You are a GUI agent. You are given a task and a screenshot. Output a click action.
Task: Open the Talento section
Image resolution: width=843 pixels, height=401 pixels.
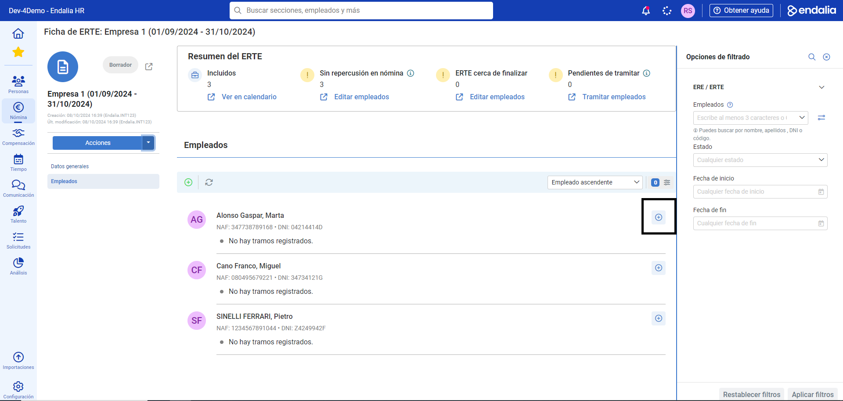tap(18, 214)
